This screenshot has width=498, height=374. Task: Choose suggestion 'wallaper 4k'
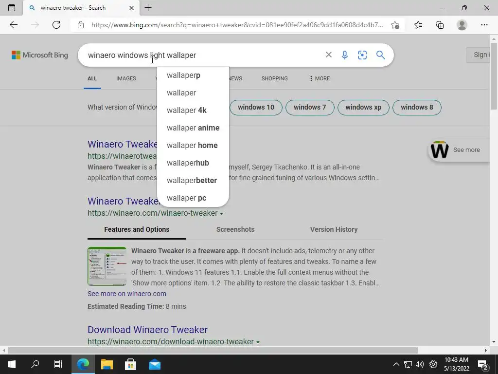point(193,111)
